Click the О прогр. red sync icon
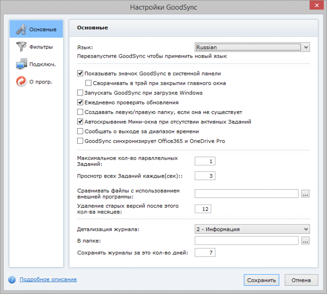Image resolution: width=327 pixels, height=294 pixels. pos(21,82)
